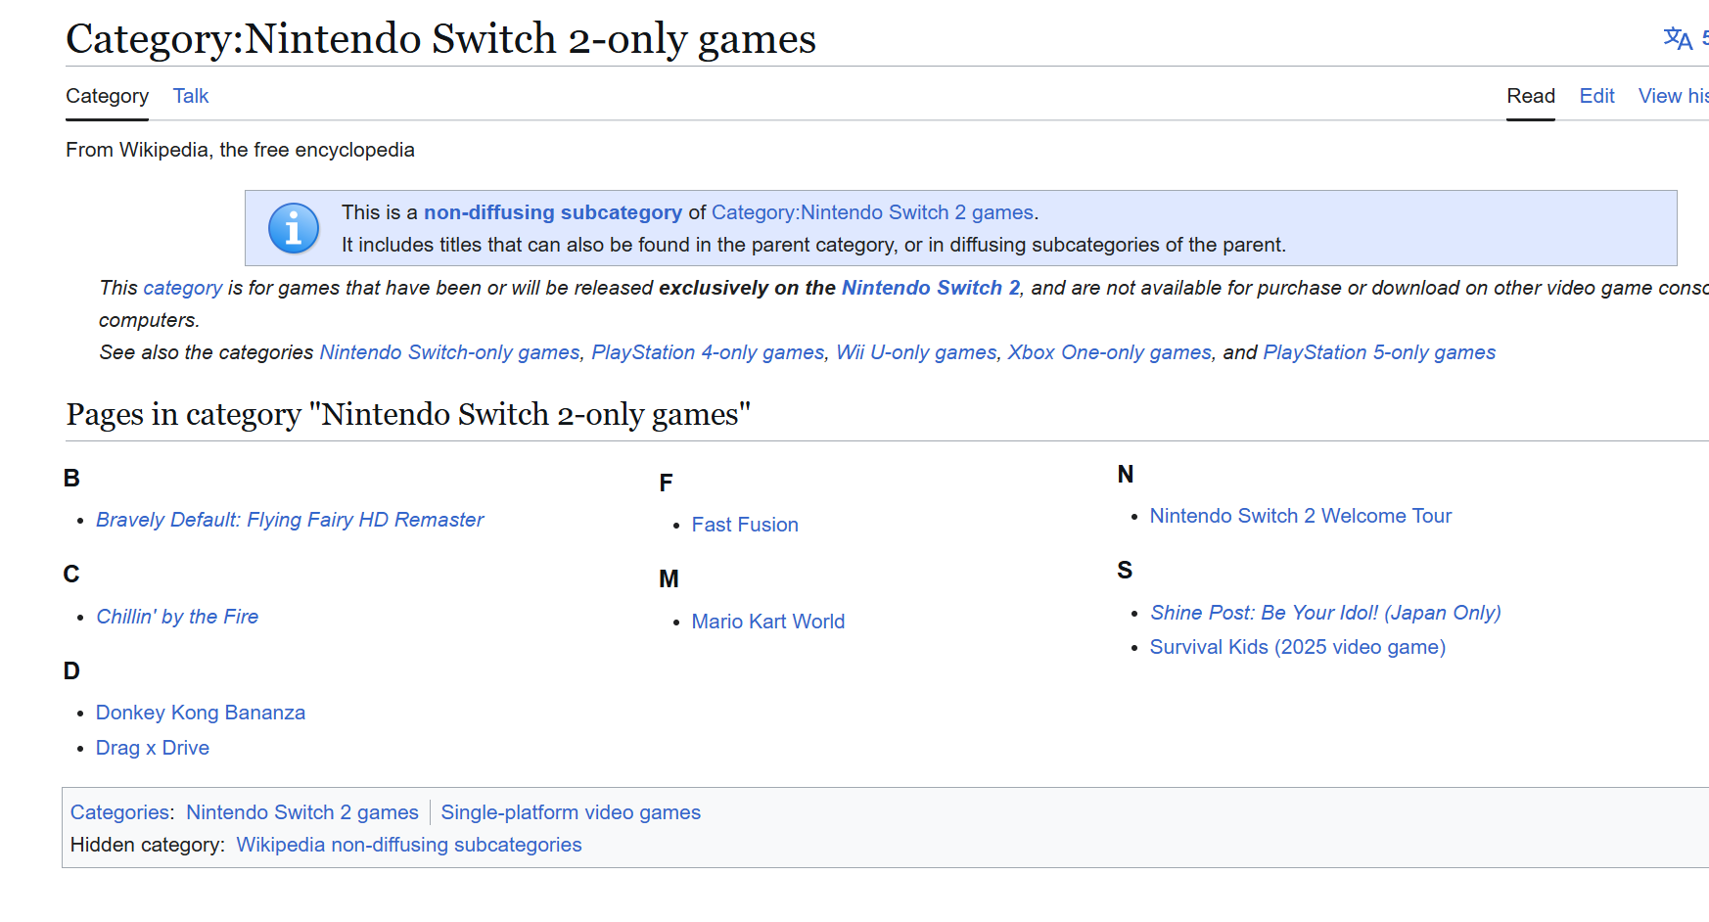The width and height of the screenshot is (1709, 922).
Task: Open the bold Nintendo Switch 2 link
Action: 931,288
